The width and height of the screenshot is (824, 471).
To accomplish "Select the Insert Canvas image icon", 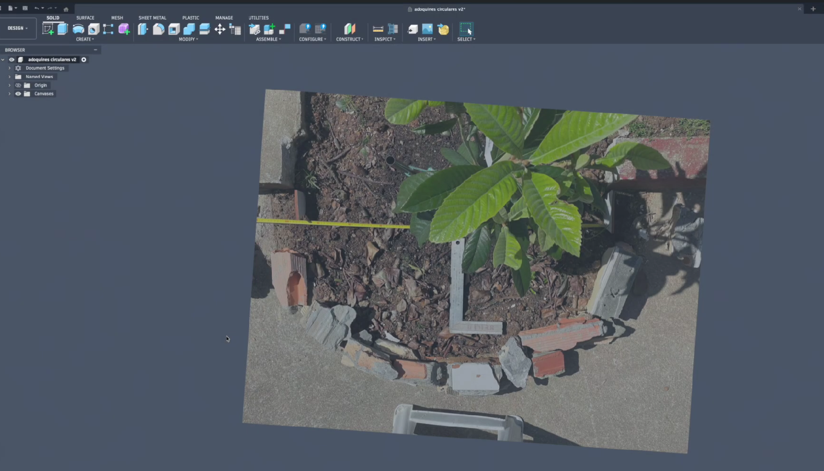I will [428, 29].
